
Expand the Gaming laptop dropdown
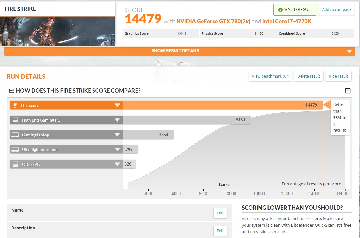[117, 135]
